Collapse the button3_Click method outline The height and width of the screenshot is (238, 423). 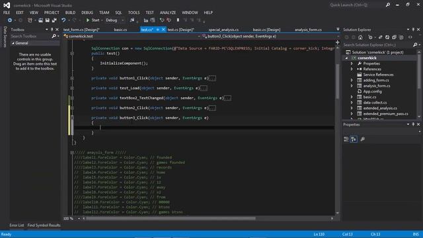click(72, 118)
